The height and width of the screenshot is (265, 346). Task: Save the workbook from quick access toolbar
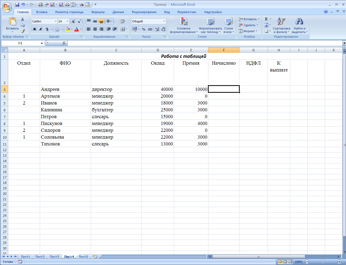pos(17,5)
